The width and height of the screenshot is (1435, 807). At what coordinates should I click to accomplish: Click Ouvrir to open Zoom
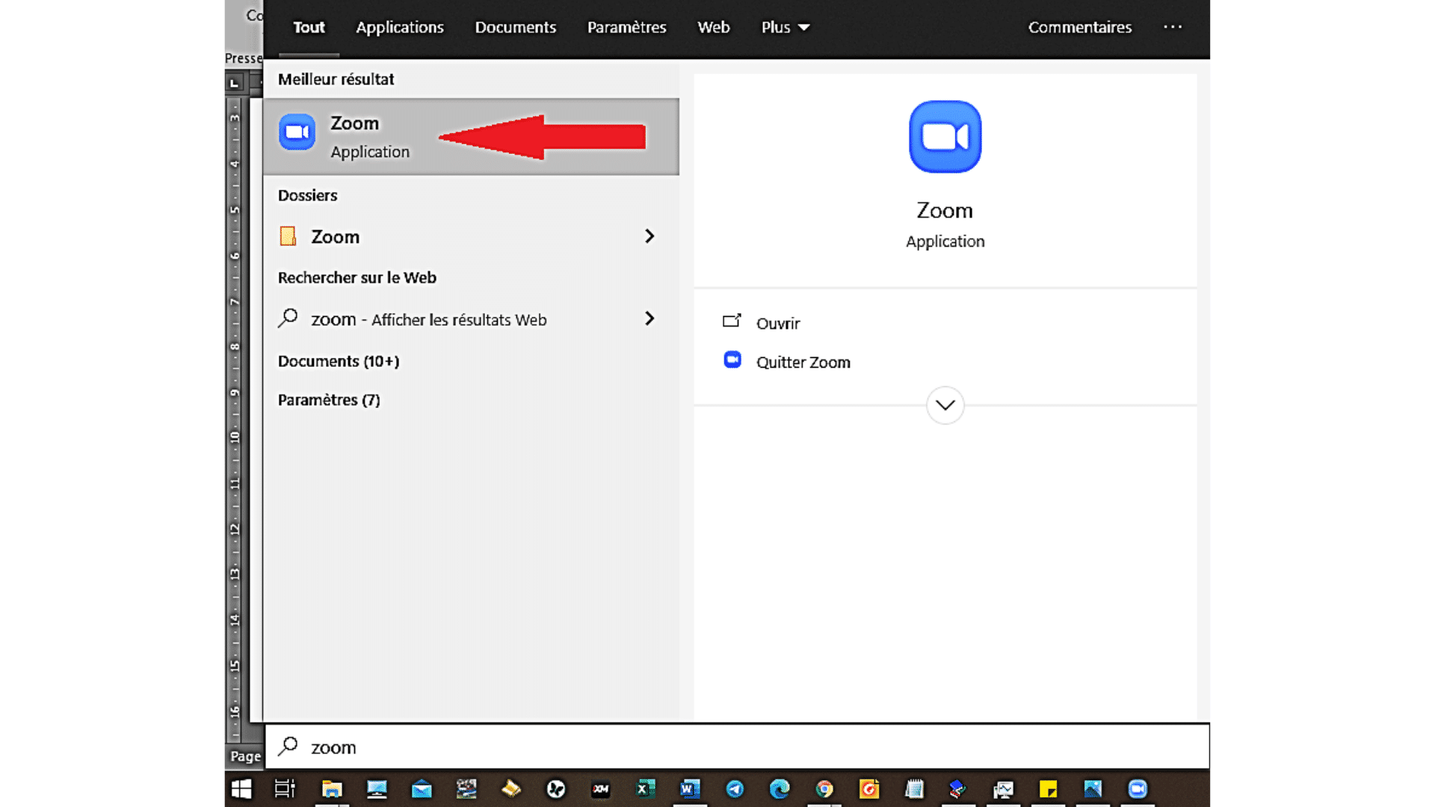click(x=777, y=323)
